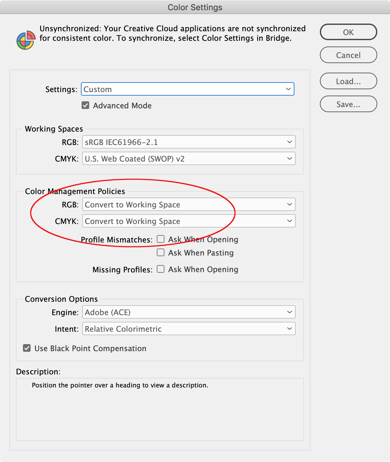Viewport: 390px width, 462px height.
Task: Click the Working Spaces heading
Action: (x=54, y=129)
